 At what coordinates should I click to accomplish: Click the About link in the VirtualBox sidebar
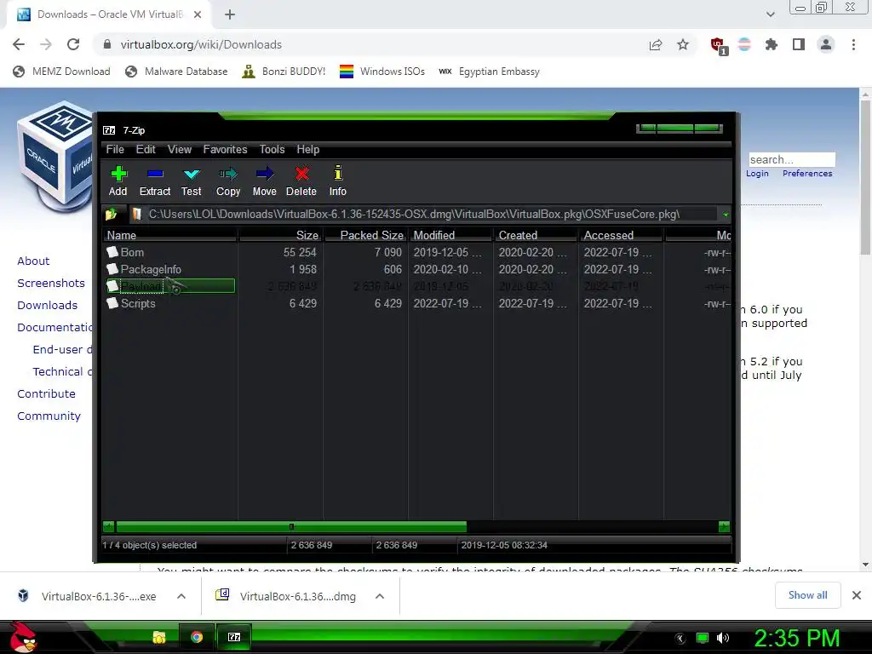[33, 261]
